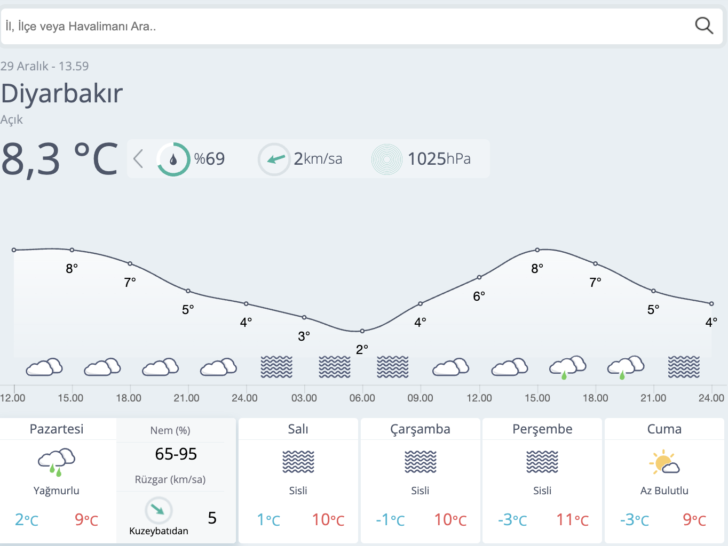Click the cloudy icon above 15.00 today
The image size is (728, 546).
44,367
